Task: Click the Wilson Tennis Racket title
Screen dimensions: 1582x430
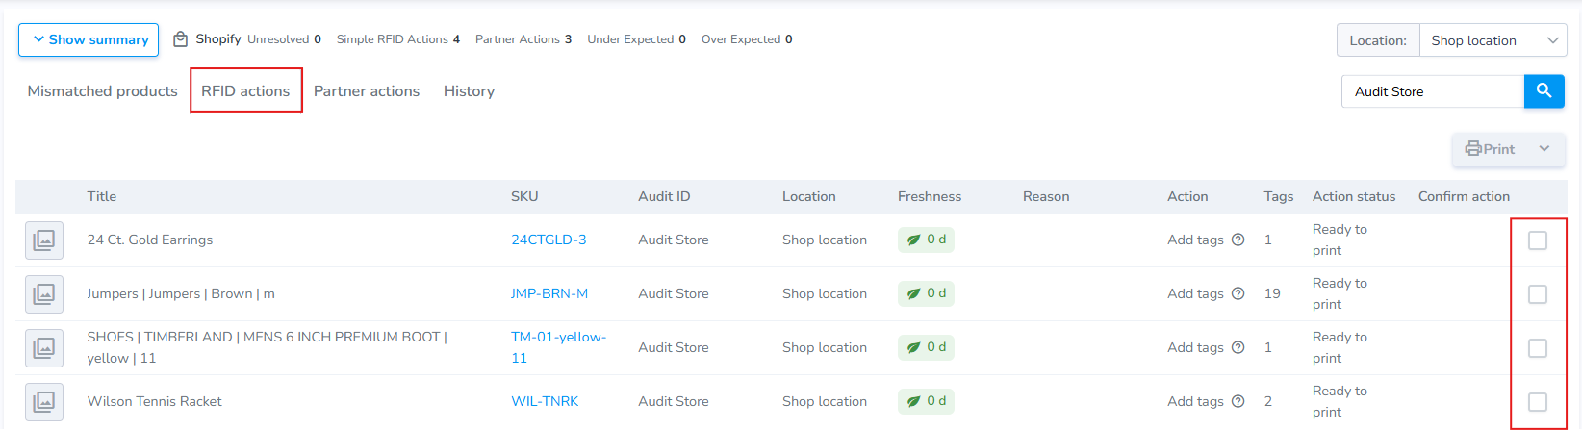Action: click(154, 401)
